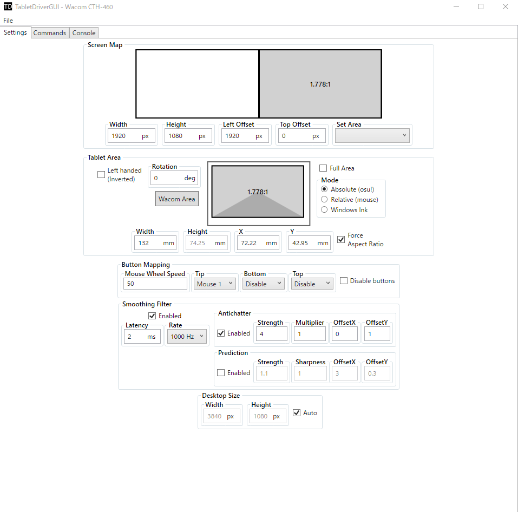Image resolution: width=518 pixels, height=512 pixels.
Task: Click the Tablet Area Width field
Action: click(x=155, y=243)
